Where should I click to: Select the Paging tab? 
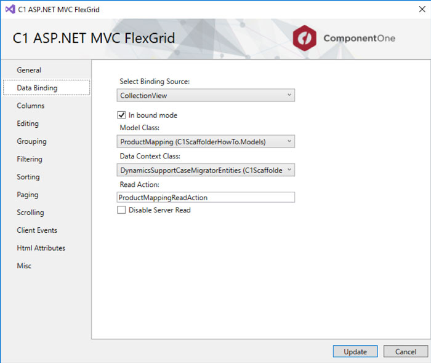tap(28, 195)
